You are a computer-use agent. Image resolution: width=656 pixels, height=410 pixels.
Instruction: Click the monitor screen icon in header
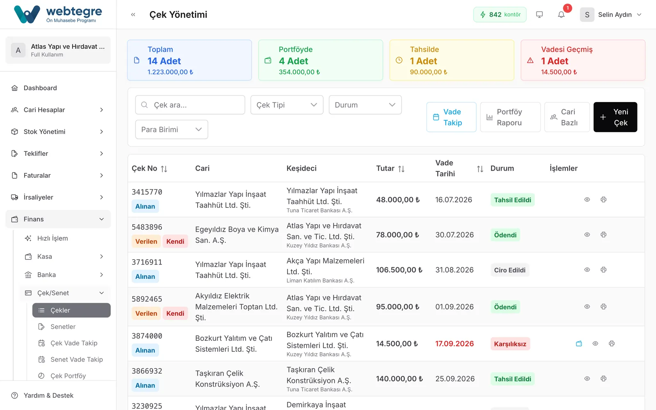[x=540, y=15]
